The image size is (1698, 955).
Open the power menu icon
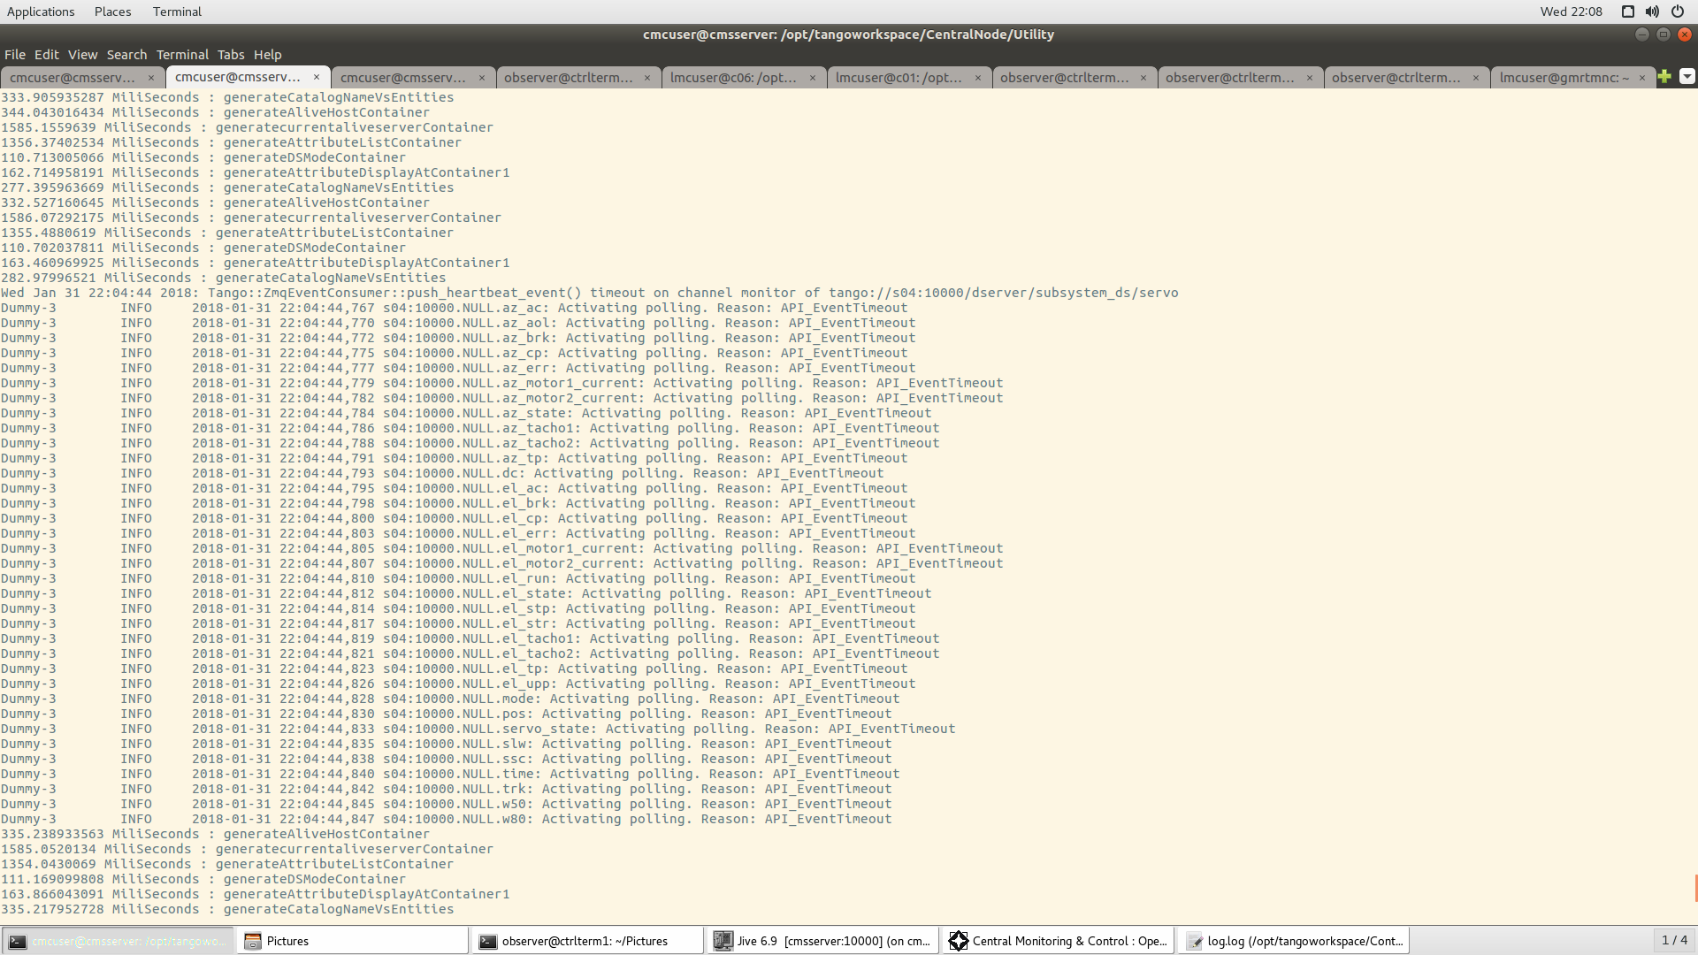pyautogui.click(x=1677, y=11)
